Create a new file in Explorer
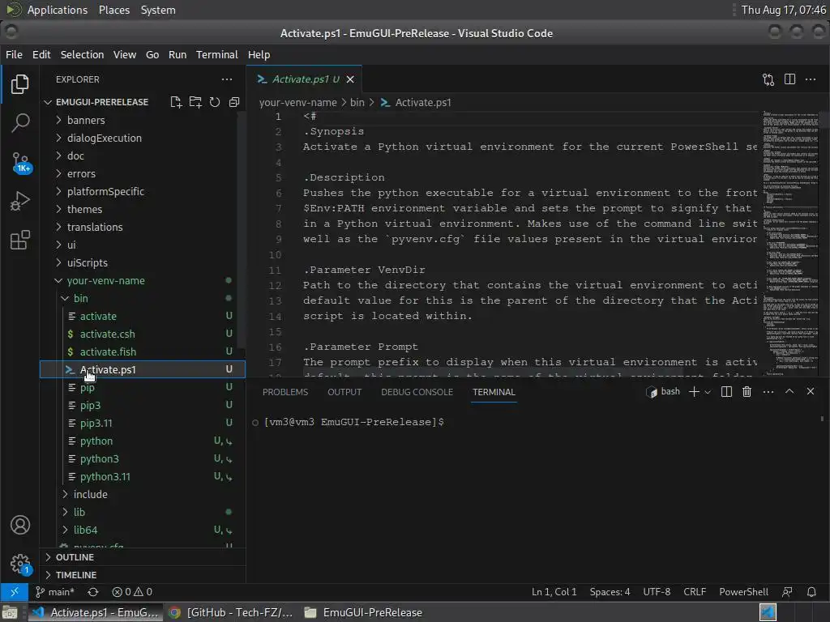This screenshot has width=830, height=622. (x=176, y=102)
